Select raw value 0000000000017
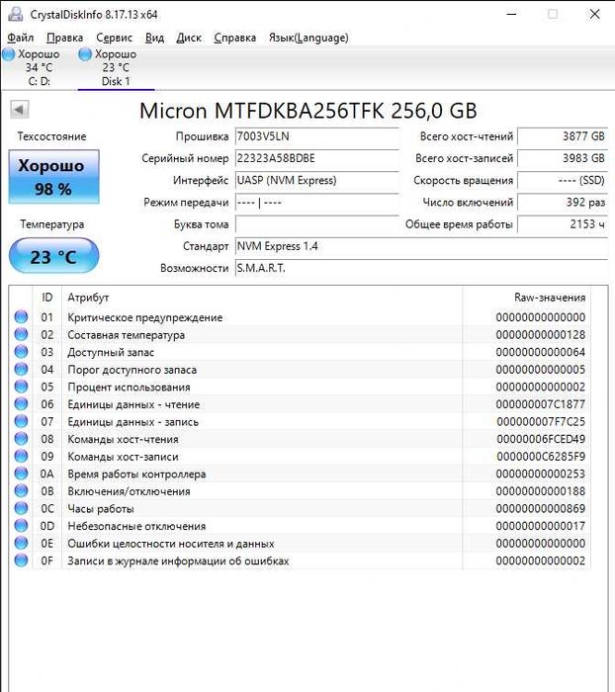Viewport: 615px width, 692px height. pos(541,526)
